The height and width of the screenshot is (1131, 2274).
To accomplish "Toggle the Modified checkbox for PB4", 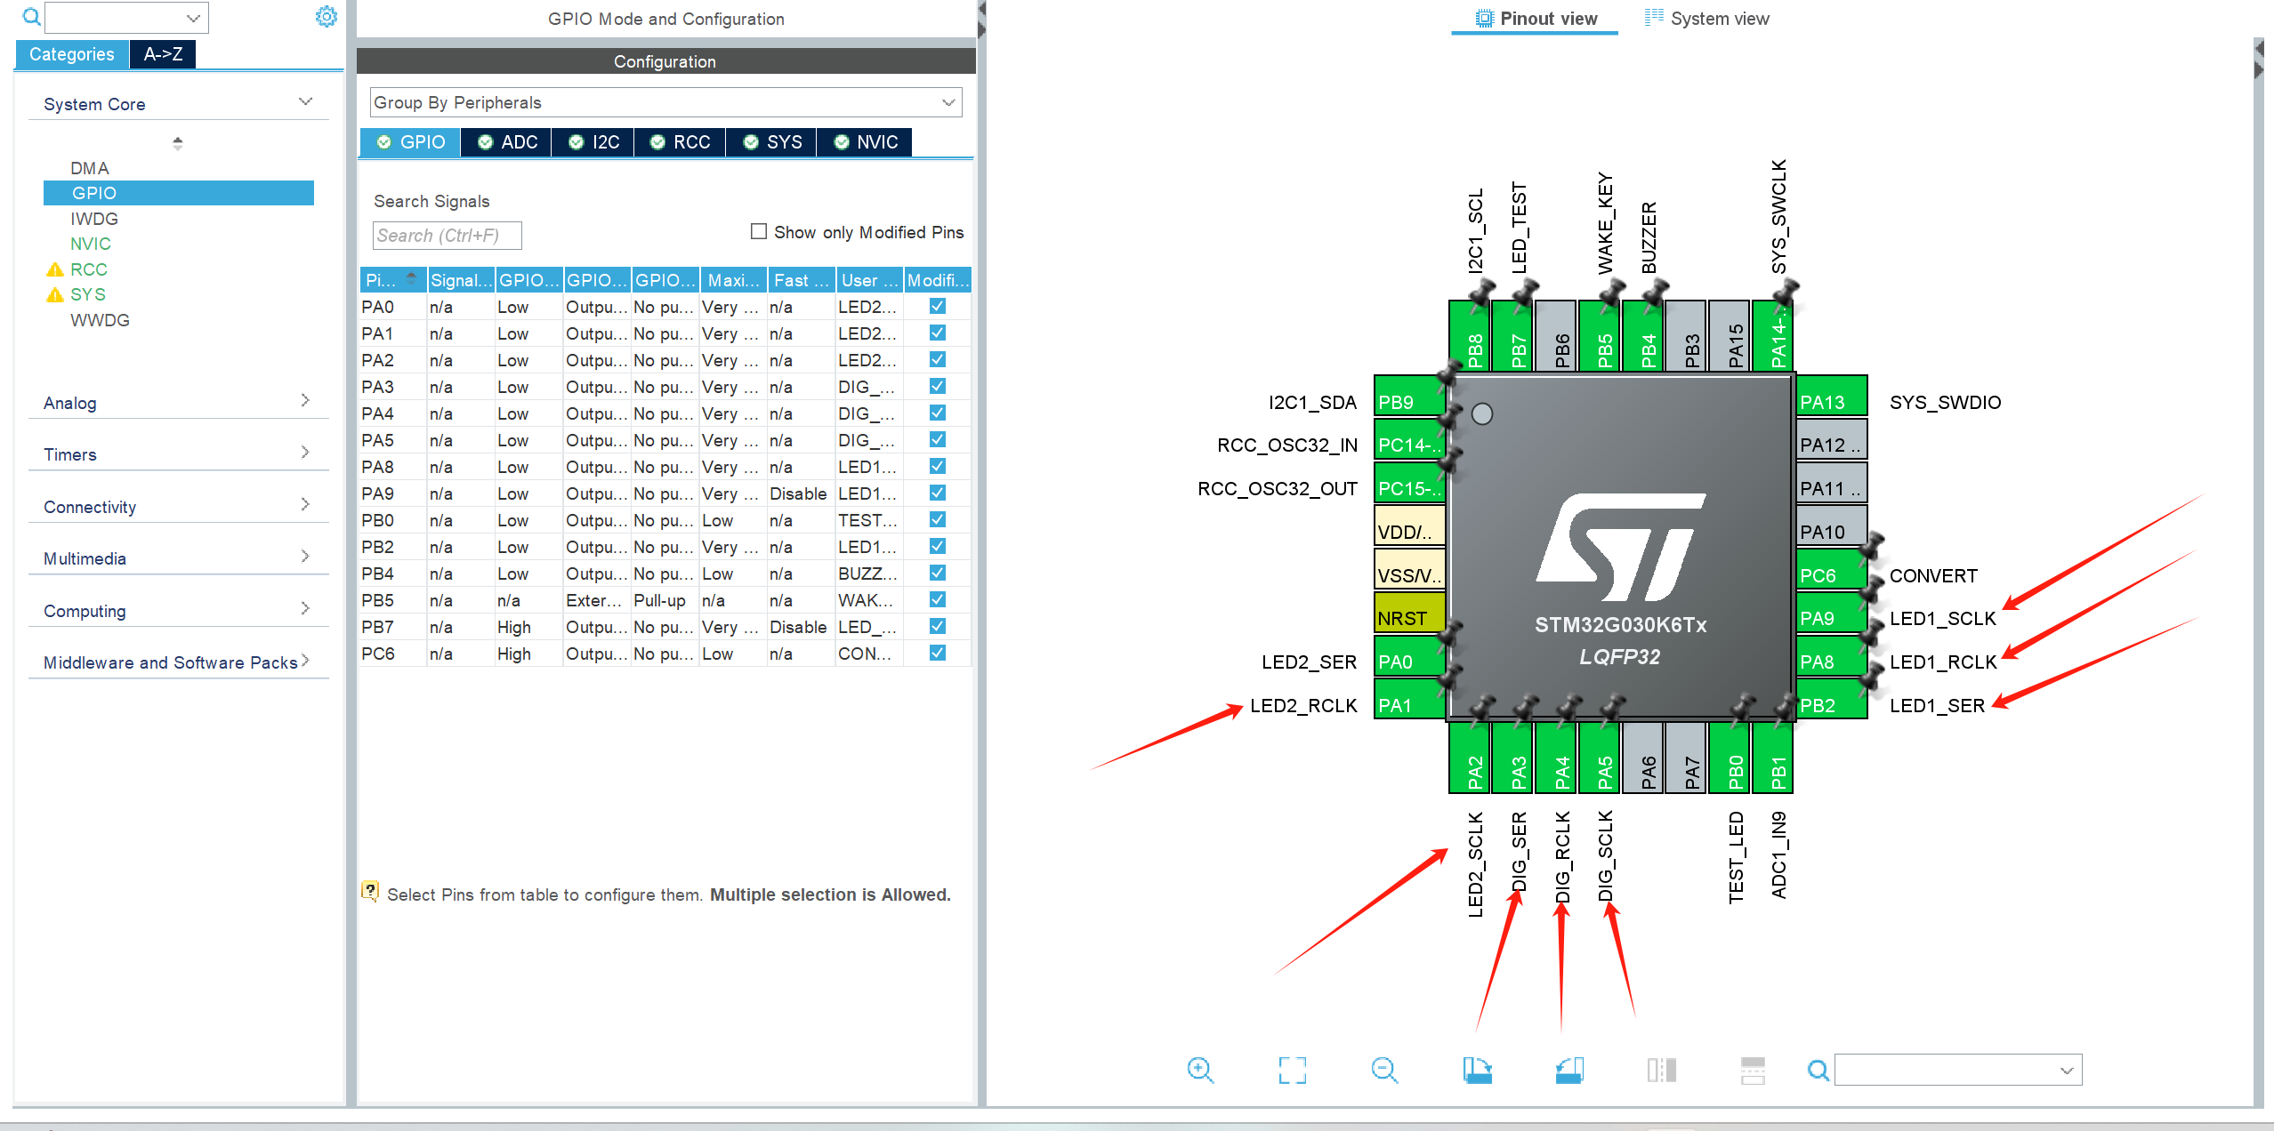I will click(937, 573).
